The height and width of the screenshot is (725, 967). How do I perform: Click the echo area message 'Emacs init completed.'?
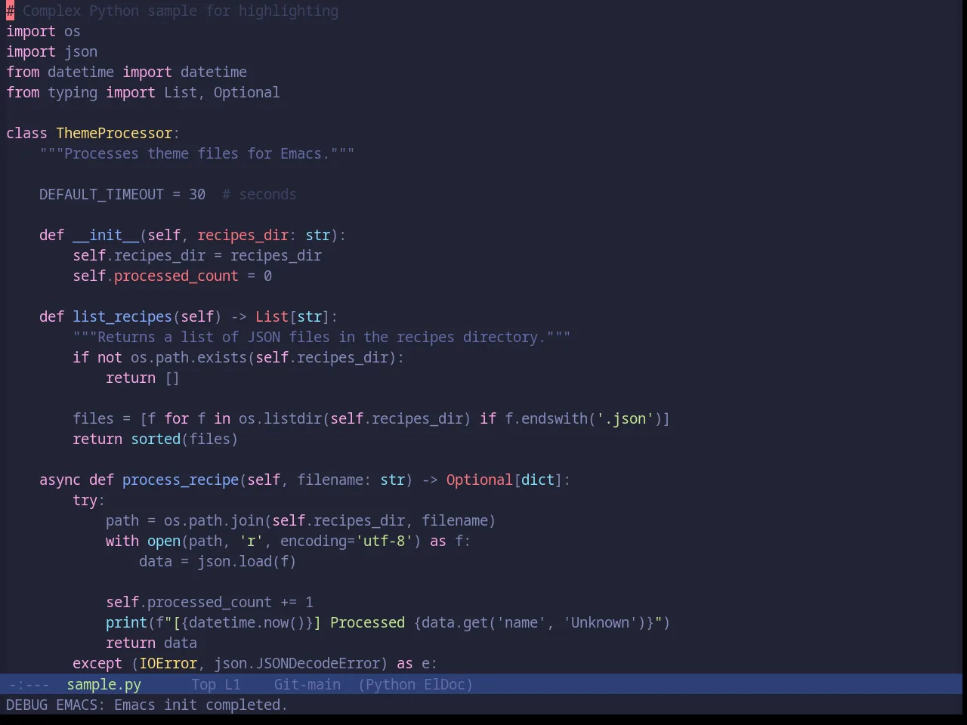(x=201, y=705)
